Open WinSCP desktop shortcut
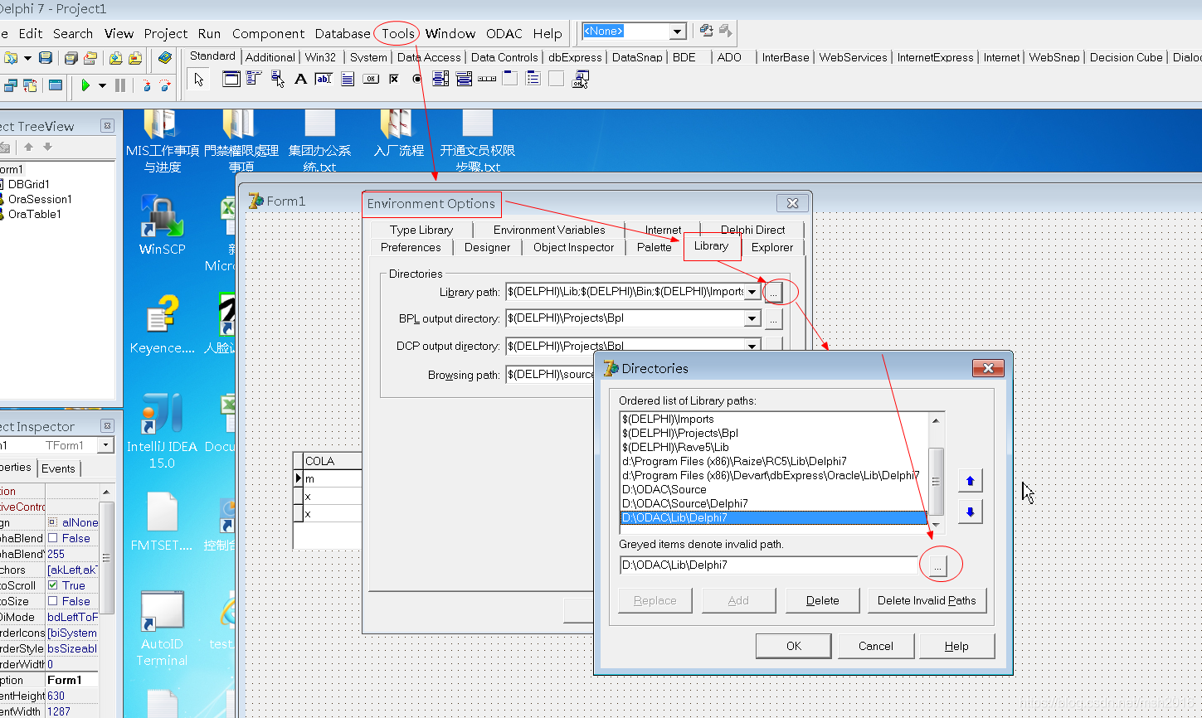1202x718 pixels. [162, 224]
